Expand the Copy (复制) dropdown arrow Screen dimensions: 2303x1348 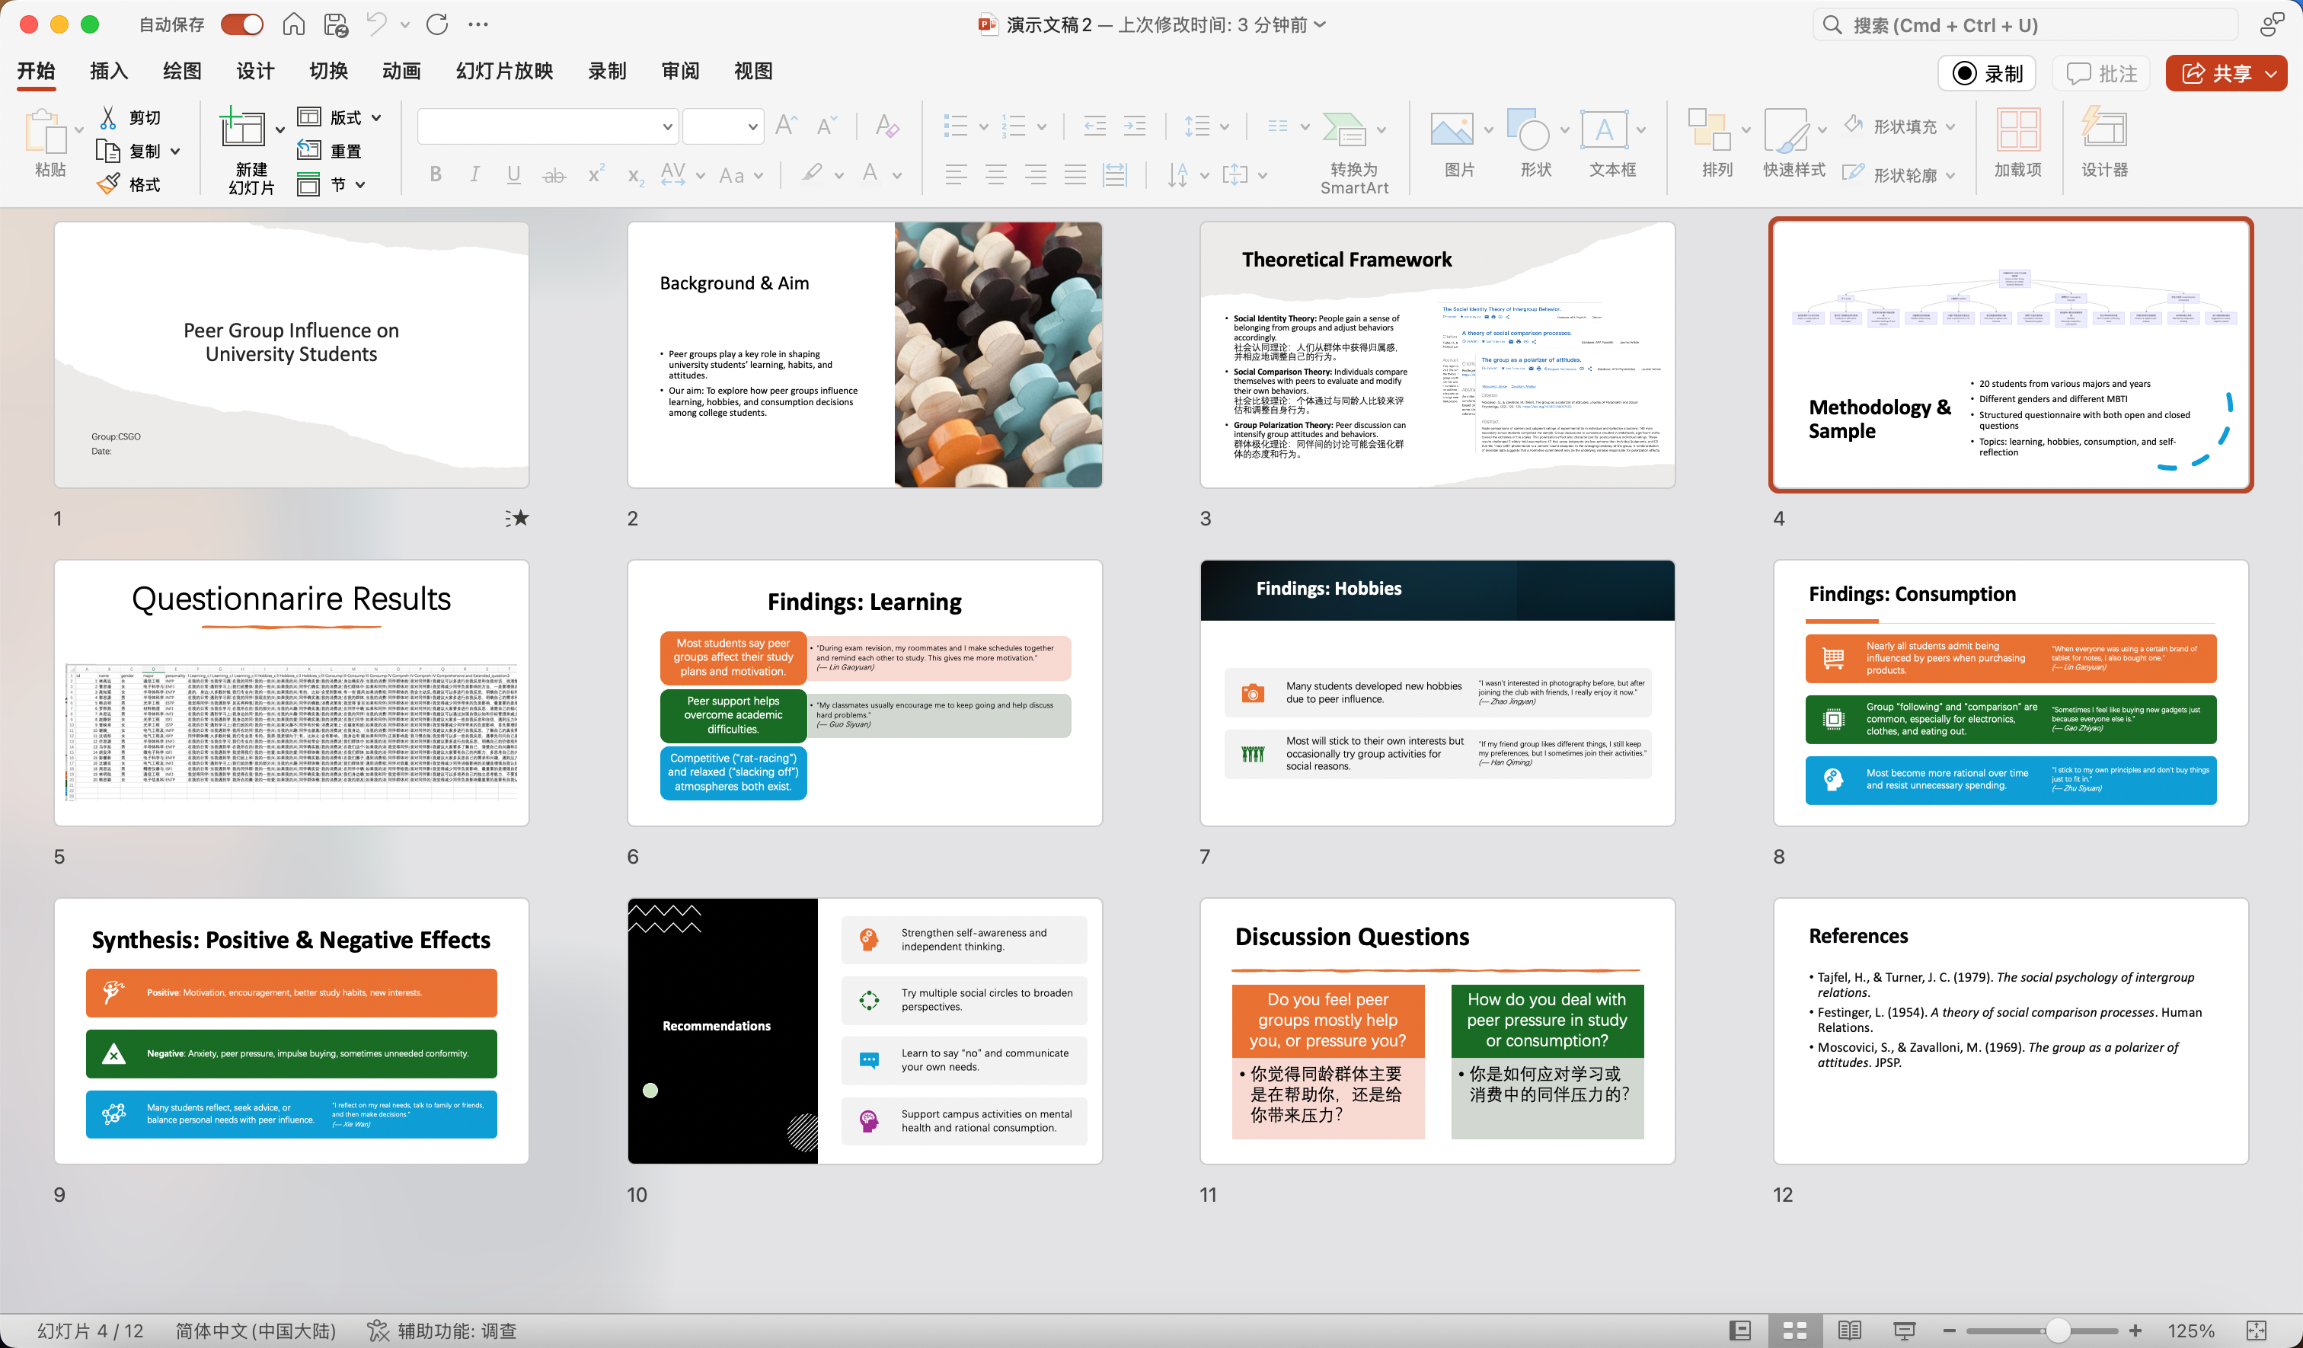(174, 151)
